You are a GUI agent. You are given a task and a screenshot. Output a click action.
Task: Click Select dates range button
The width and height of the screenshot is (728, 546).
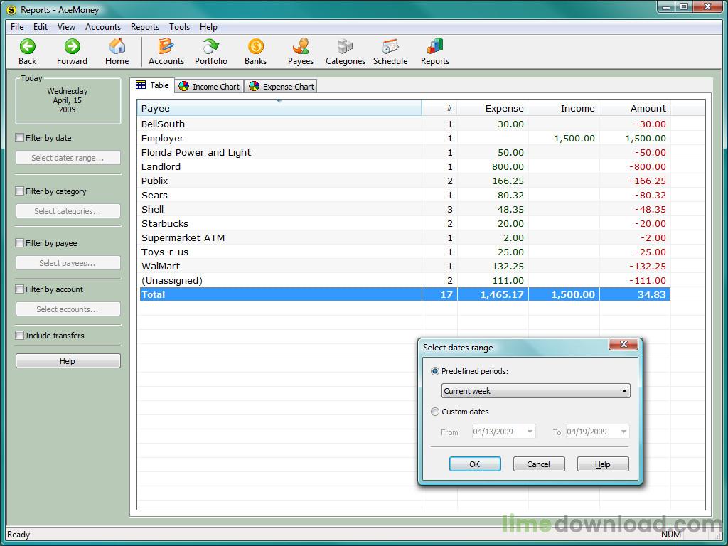(x=68, y=158)
